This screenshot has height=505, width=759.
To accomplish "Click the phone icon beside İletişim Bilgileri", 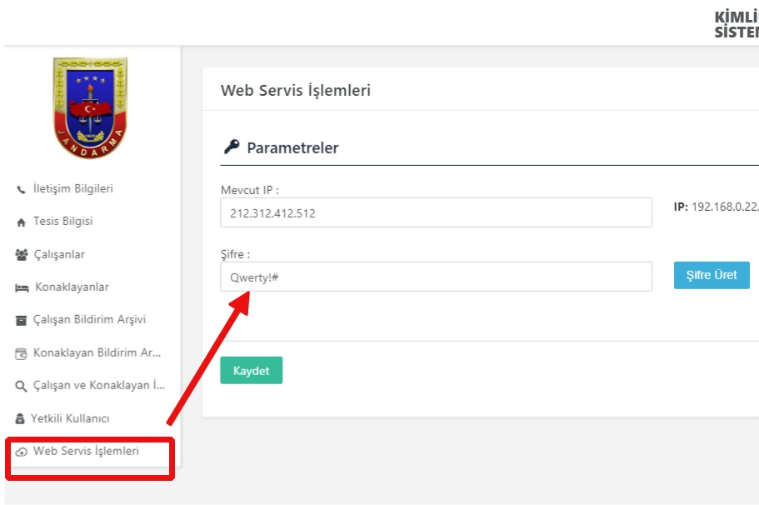I will [x=21, y=189].
